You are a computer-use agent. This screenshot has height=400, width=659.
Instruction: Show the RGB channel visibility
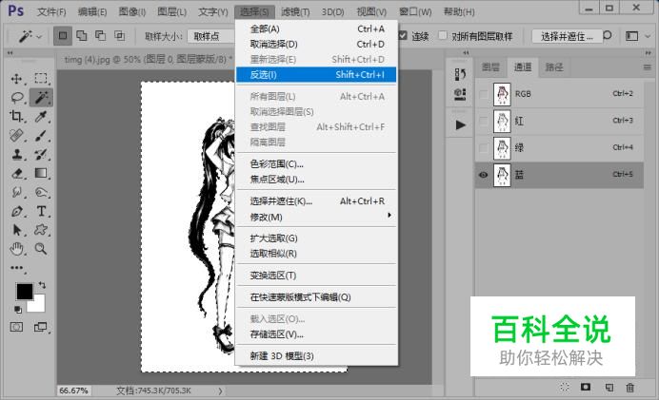coord(484,94)
